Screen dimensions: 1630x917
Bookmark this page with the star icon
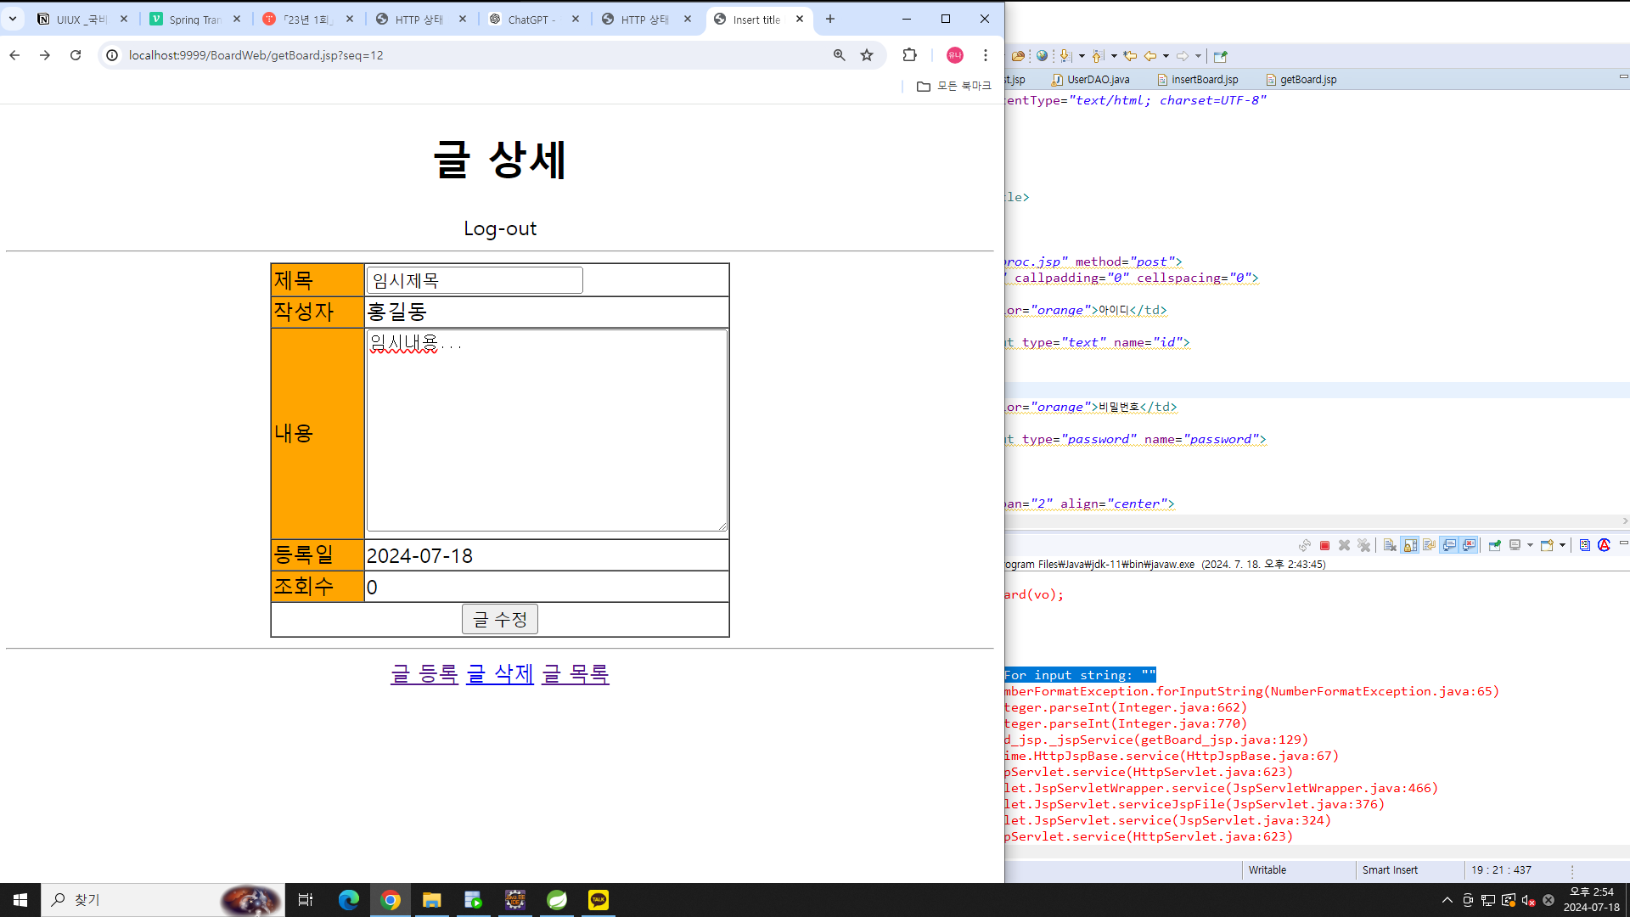pos(866,55)
